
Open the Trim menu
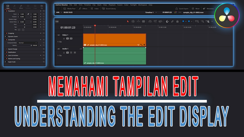click(x=81, y=5)
